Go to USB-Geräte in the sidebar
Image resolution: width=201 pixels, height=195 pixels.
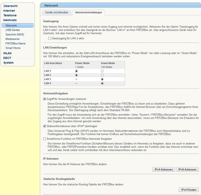(13, 30)
